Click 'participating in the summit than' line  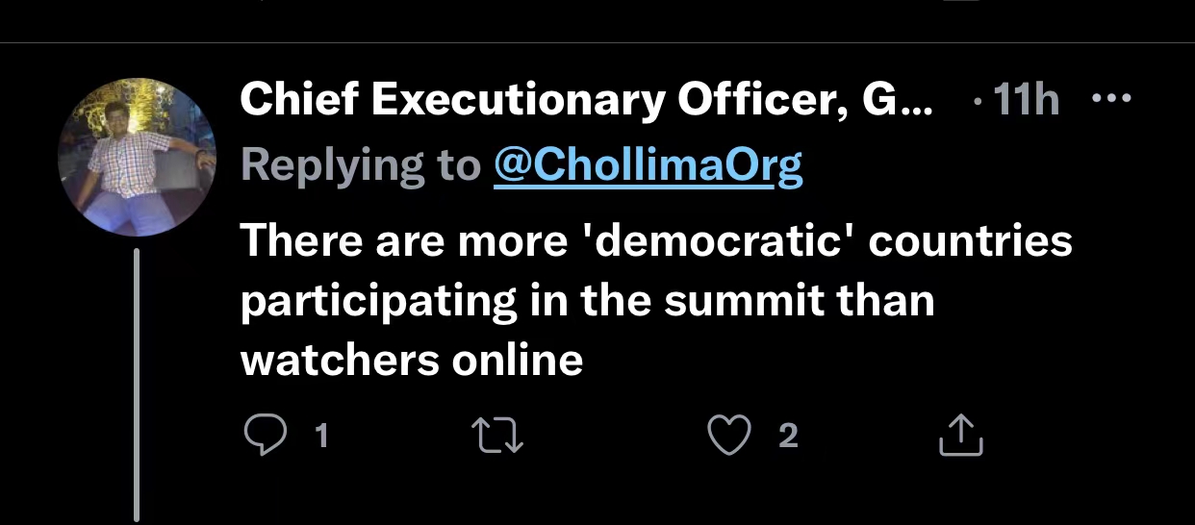pyautogui.click(x=587, y=300)
